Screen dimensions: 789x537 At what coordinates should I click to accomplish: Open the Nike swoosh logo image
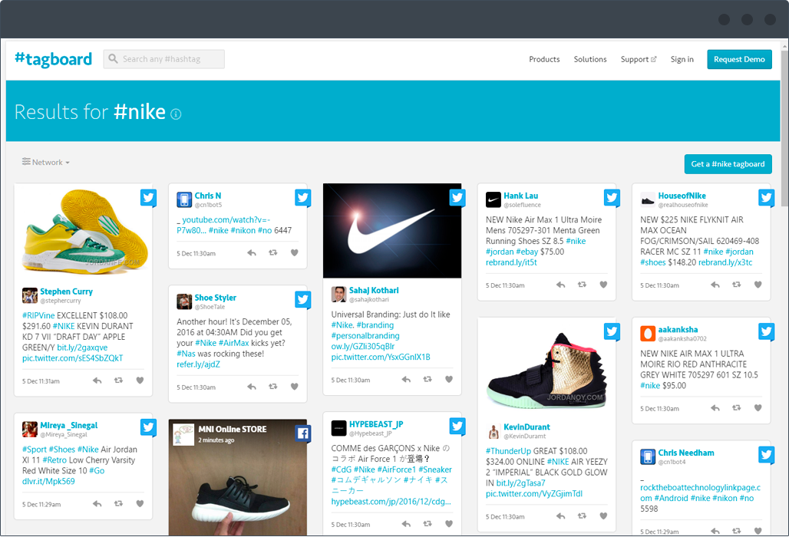click(x=392, y=230)
